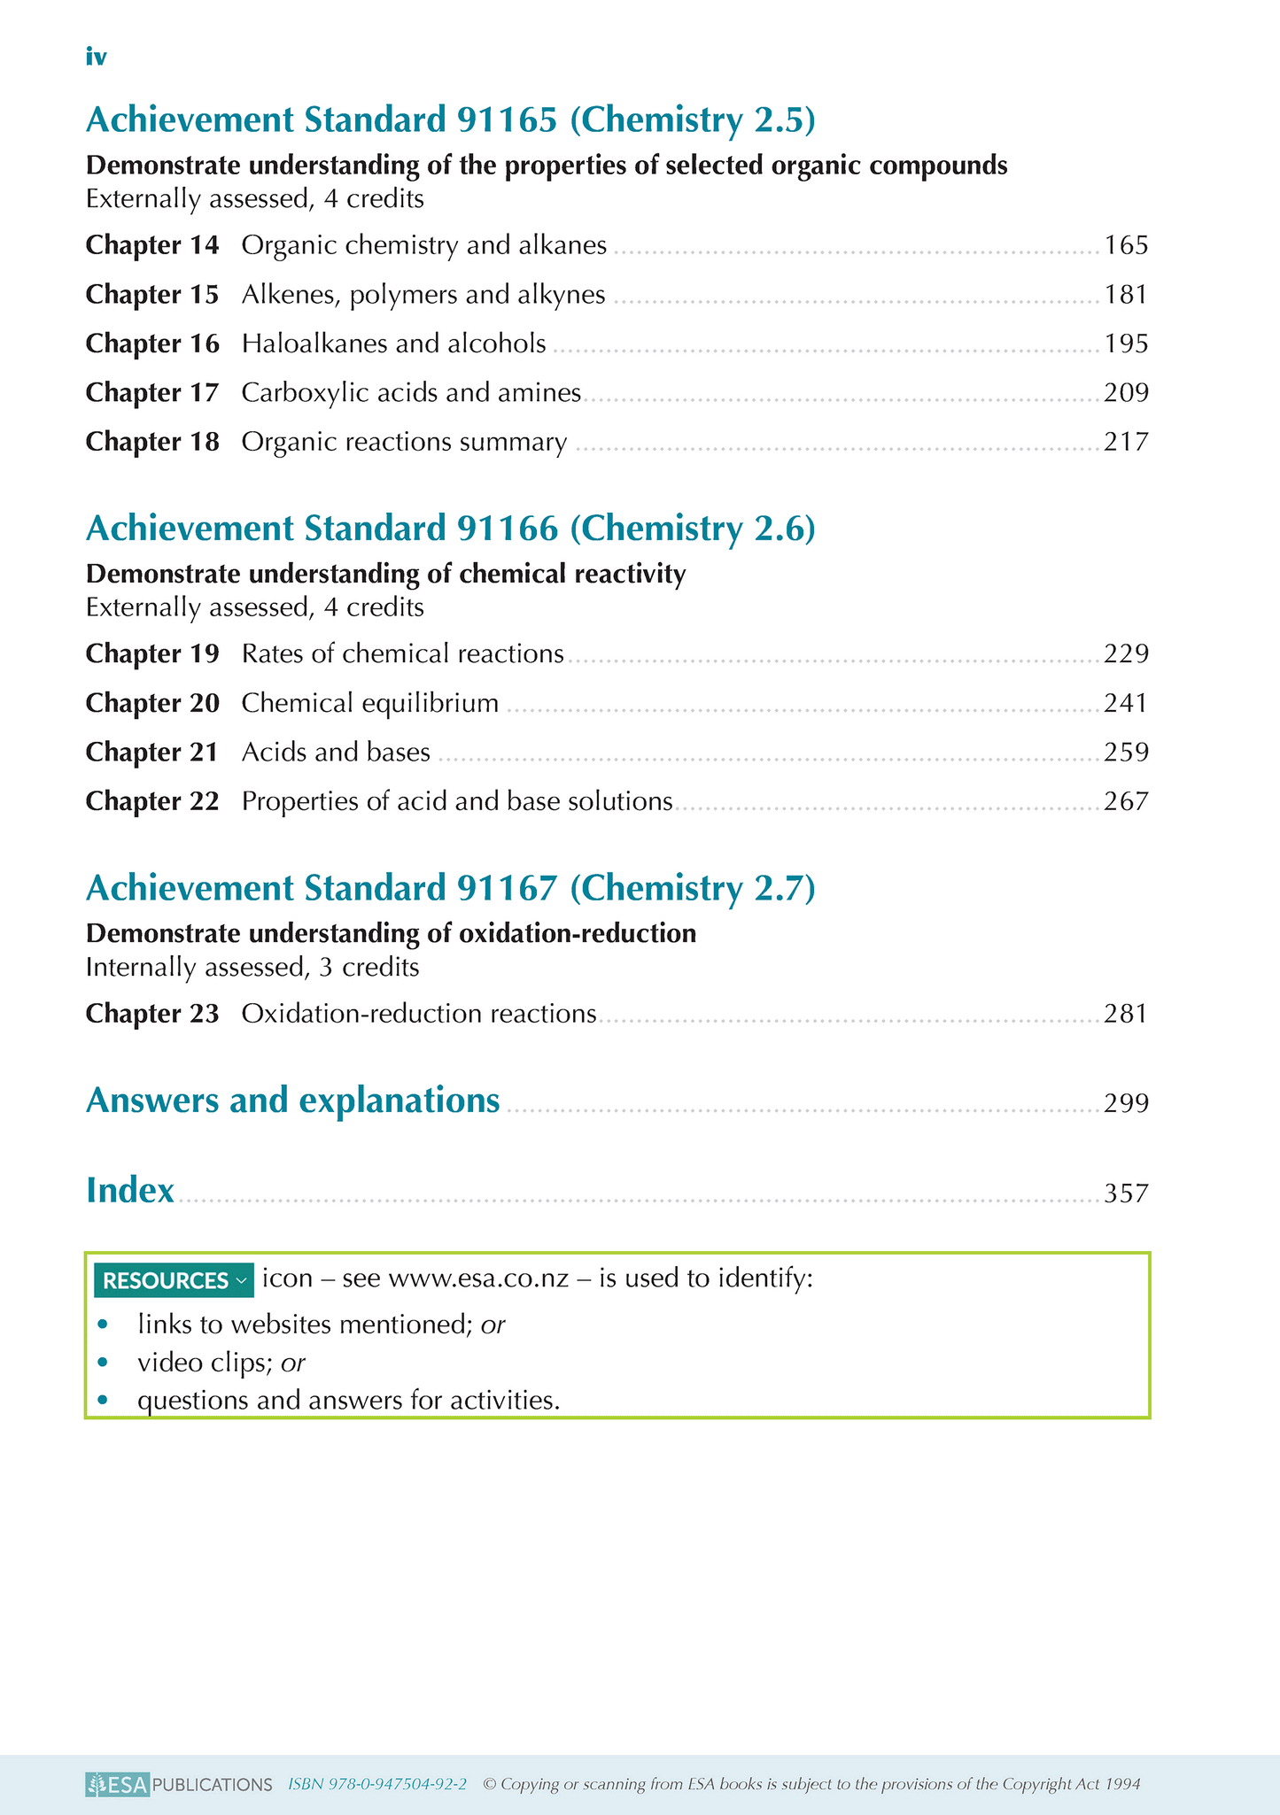
Task: Click the Achievement Standard 91167 heading
Action: [450, 888]
